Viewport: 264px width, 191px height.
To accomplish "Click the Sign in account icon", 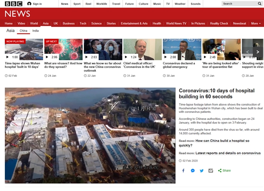I will (29, 4).
